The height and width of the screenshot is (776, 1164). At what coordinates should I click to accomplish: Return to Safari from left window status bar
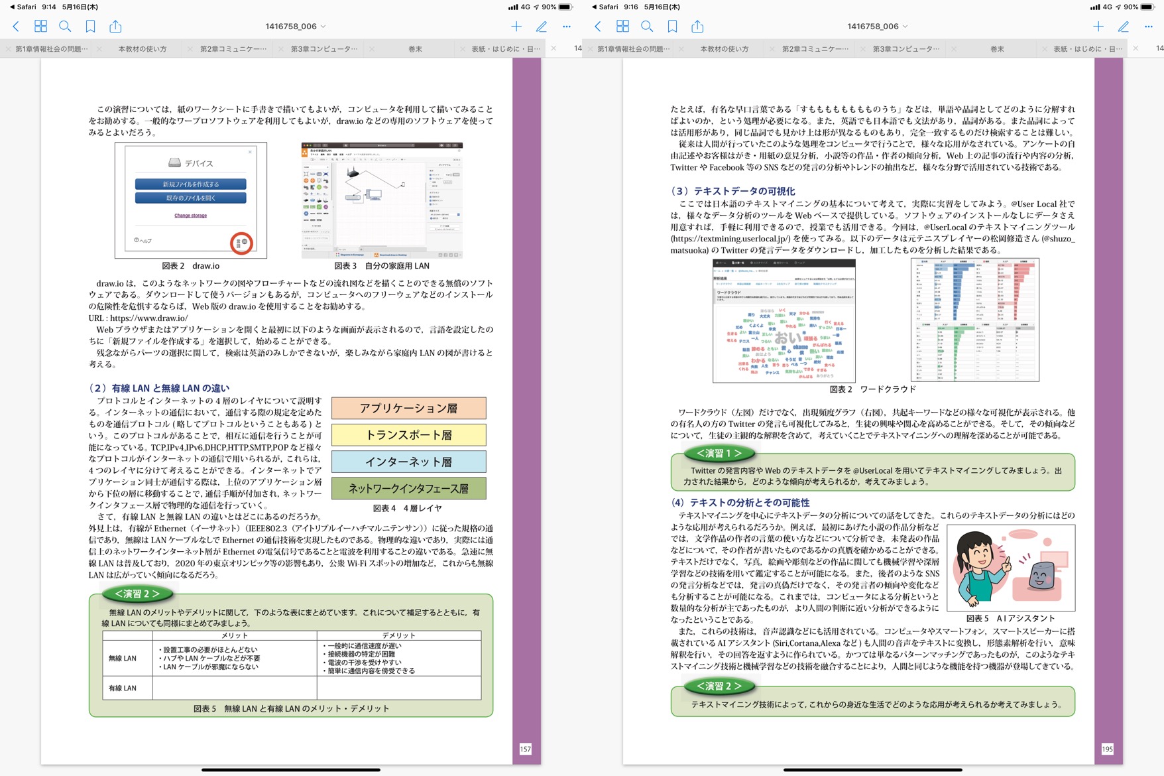click(x=23, y=7)
